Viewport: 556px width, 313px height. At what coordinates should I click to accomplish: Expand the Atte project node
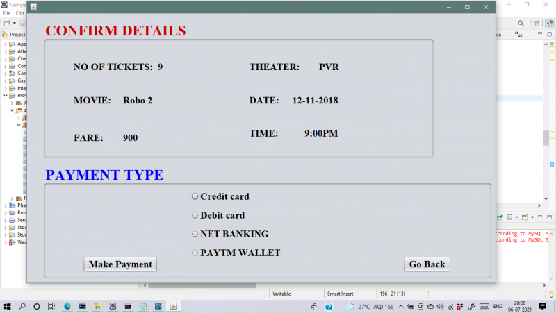tap(6, 51)
